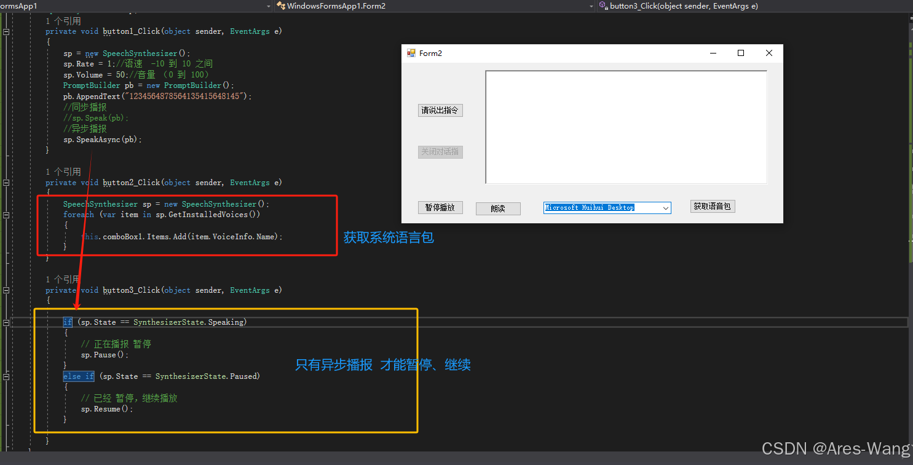Click the '// 正在播报 暂停' comment
Image resolution: width=913 pixels, height=465 pixels.
click(x=116, y=344)
